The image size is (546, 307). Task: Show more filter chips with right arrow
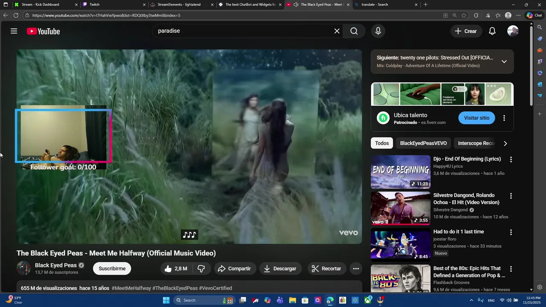505,144
